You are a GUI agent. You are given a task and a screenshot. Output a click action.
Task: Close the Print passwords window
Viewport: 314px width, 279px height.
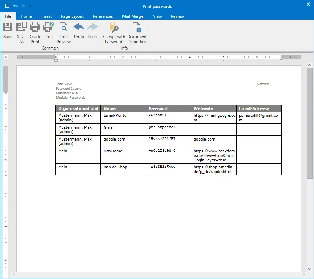308,4
